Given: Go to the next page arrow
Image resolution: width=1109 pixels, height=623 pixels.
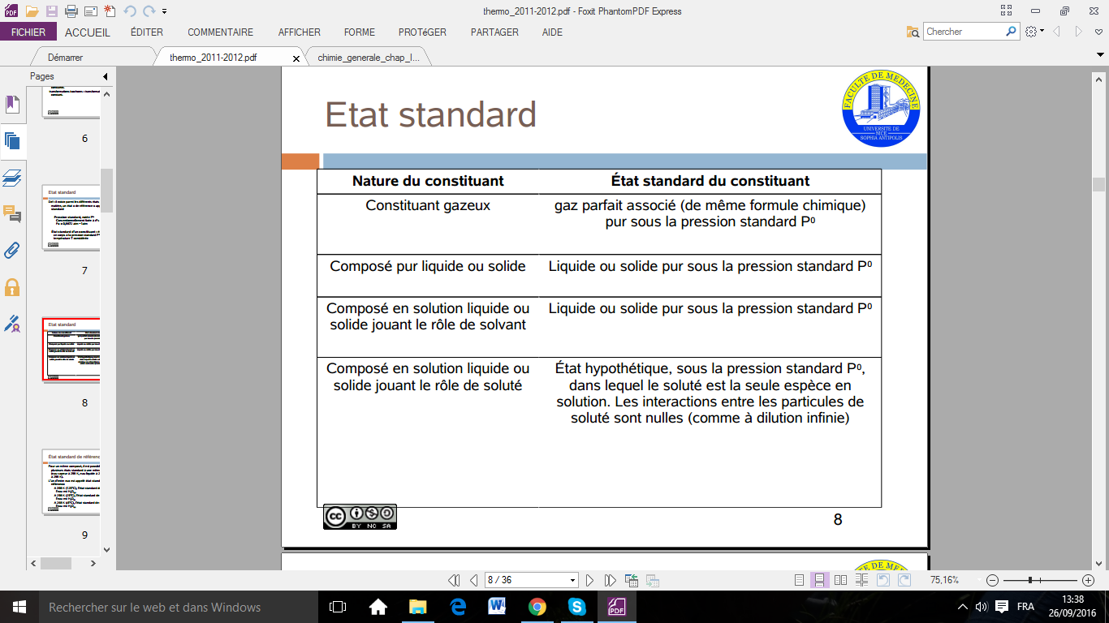Looking at the screenshot, I should pos(590,580).
